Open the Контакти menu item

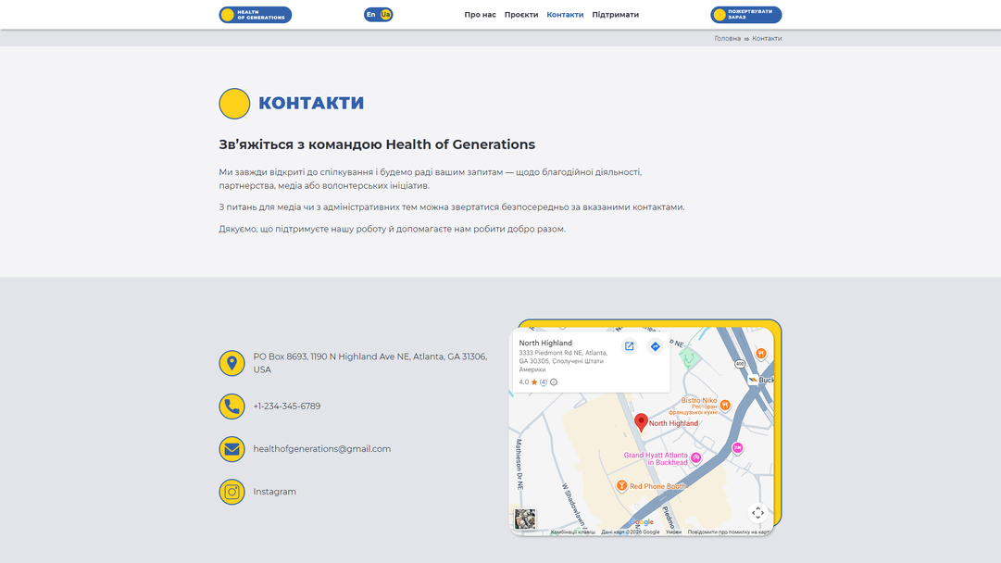click(565, 15)
